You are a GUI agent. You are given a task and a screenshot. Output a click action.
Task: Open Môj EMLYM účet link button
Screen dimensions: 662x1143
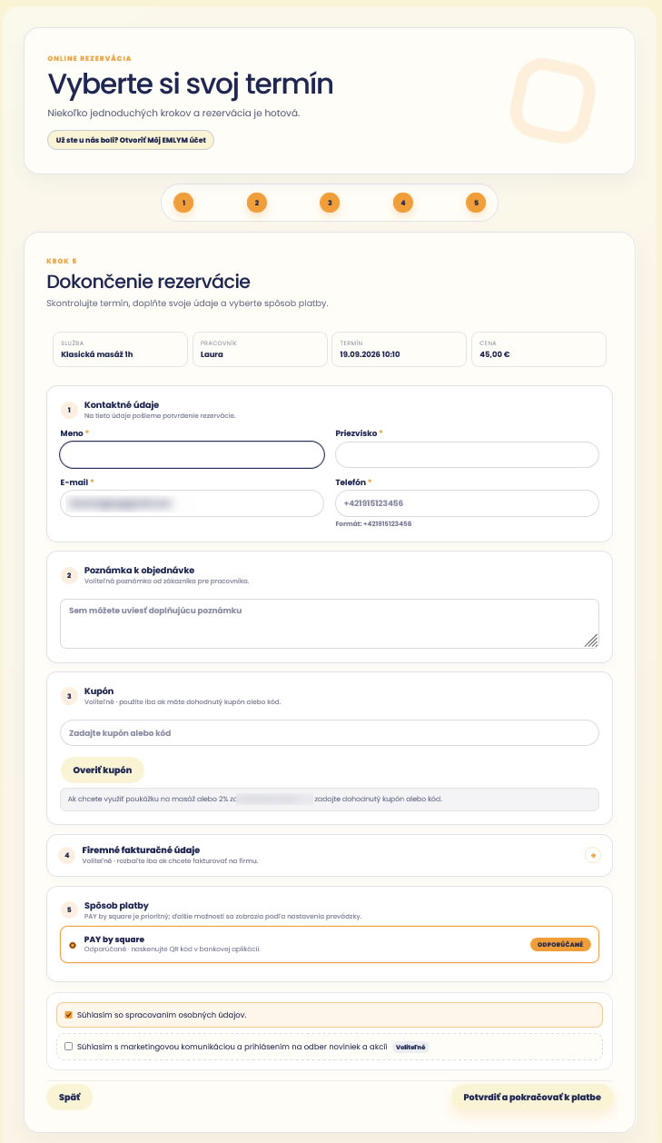click(x=131, y=141)
